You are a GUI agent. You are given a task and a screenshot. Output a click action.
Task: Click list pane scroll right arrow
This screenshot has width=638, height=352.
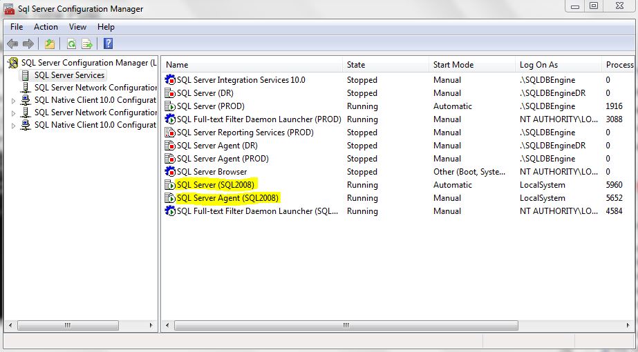coord(628,325)
